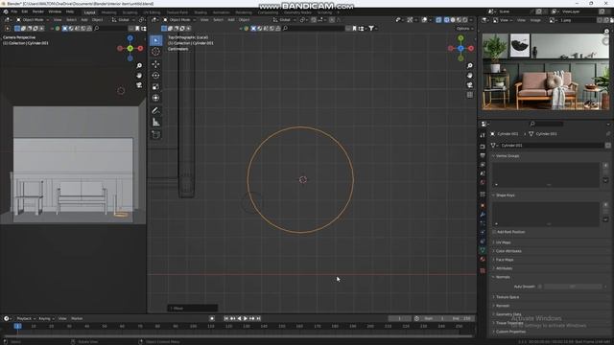Open the Object Data green triangle properties tab
Screen dimensions: 614x345
[x=483, y=250]
